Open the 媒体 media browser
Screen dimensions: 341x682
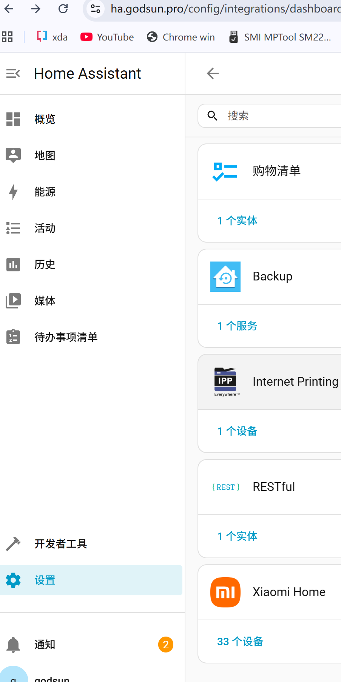coord(45,301)
